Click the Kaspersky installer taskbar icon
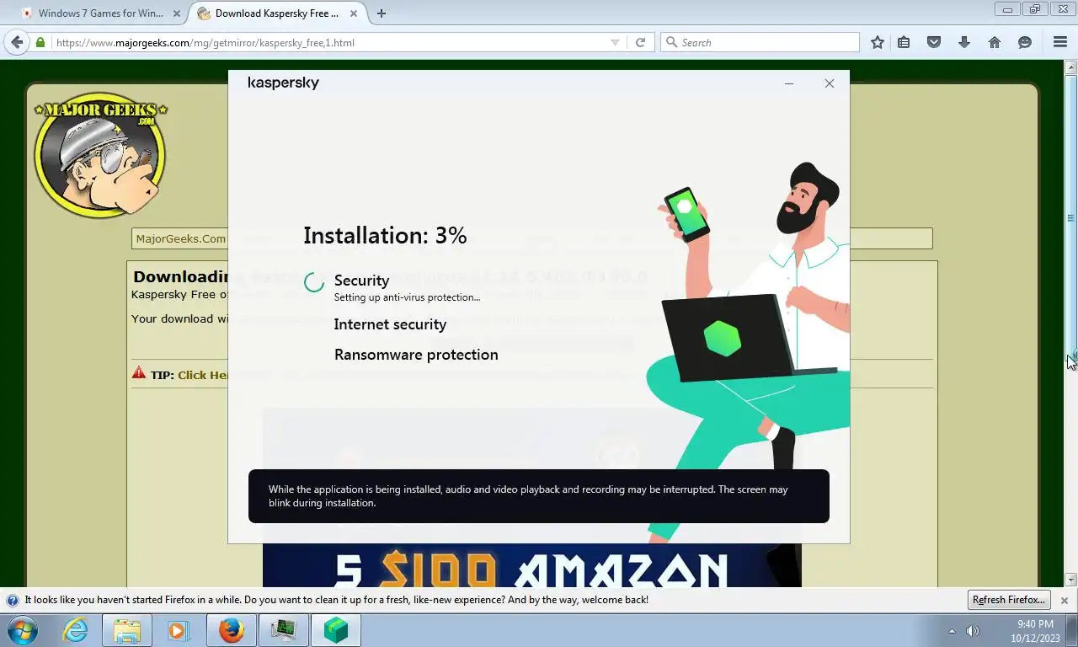Screen dimensions: 1078x647 tap(335, 630)
